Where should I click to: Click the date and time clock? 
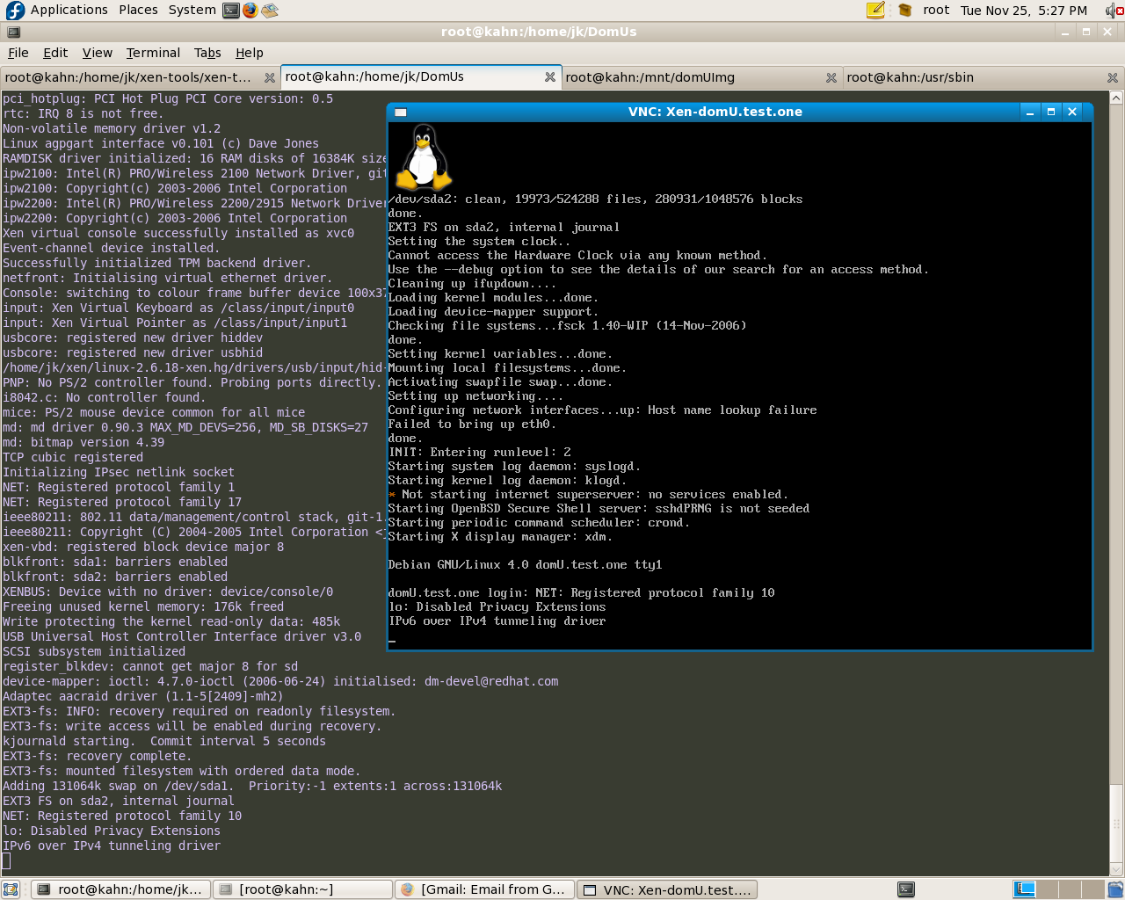point(1023,11)
